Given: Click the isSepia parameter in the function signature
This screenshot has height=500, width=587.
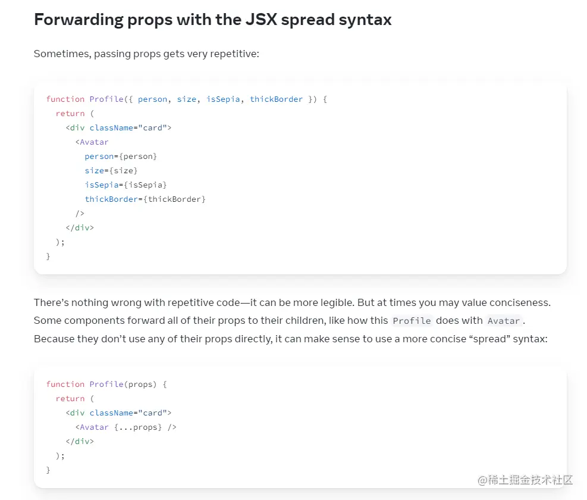Looking at the screenshot, I should 223,99.
